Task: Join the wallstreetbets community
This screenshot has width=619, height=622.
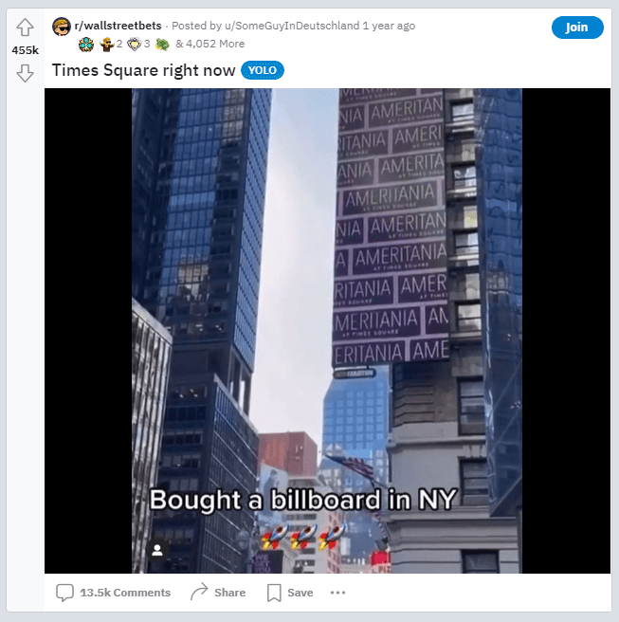Action: (x=577, y=27)
